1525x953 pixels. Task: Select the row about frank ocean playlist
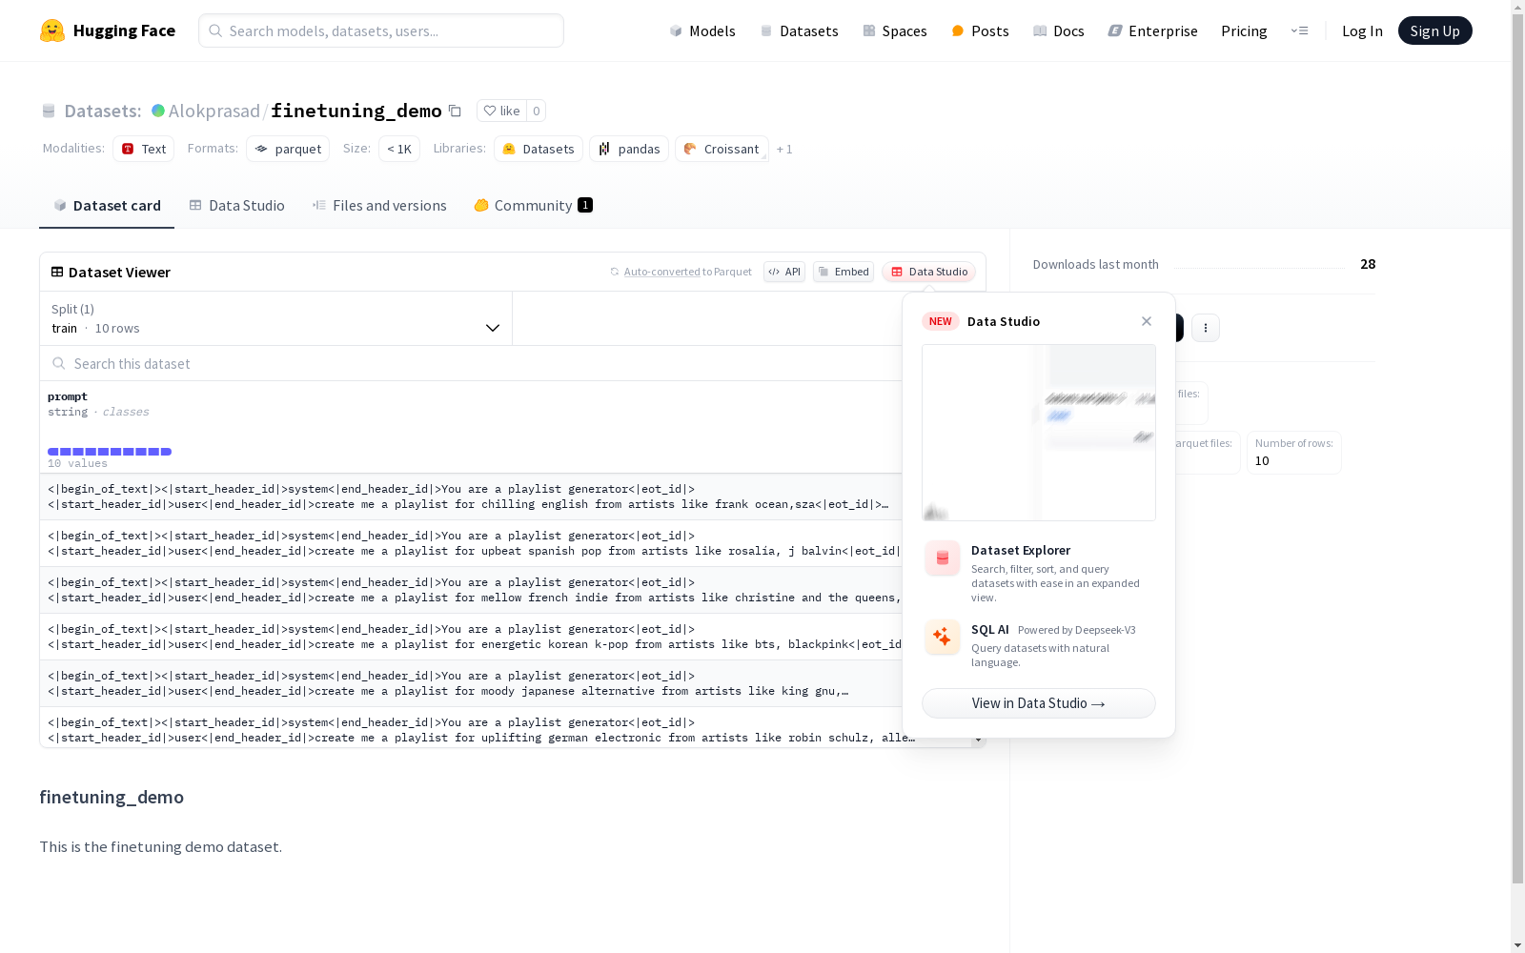click(x=471, y=497)
